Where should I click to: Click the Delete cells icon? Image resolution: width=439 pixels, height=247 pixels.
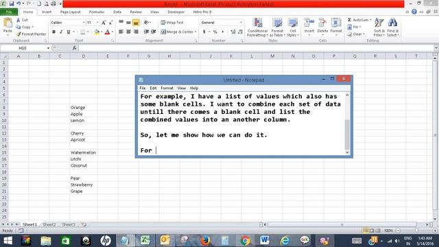(322, 23)
